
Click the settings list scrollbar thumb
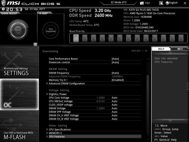tap(148, 105)
